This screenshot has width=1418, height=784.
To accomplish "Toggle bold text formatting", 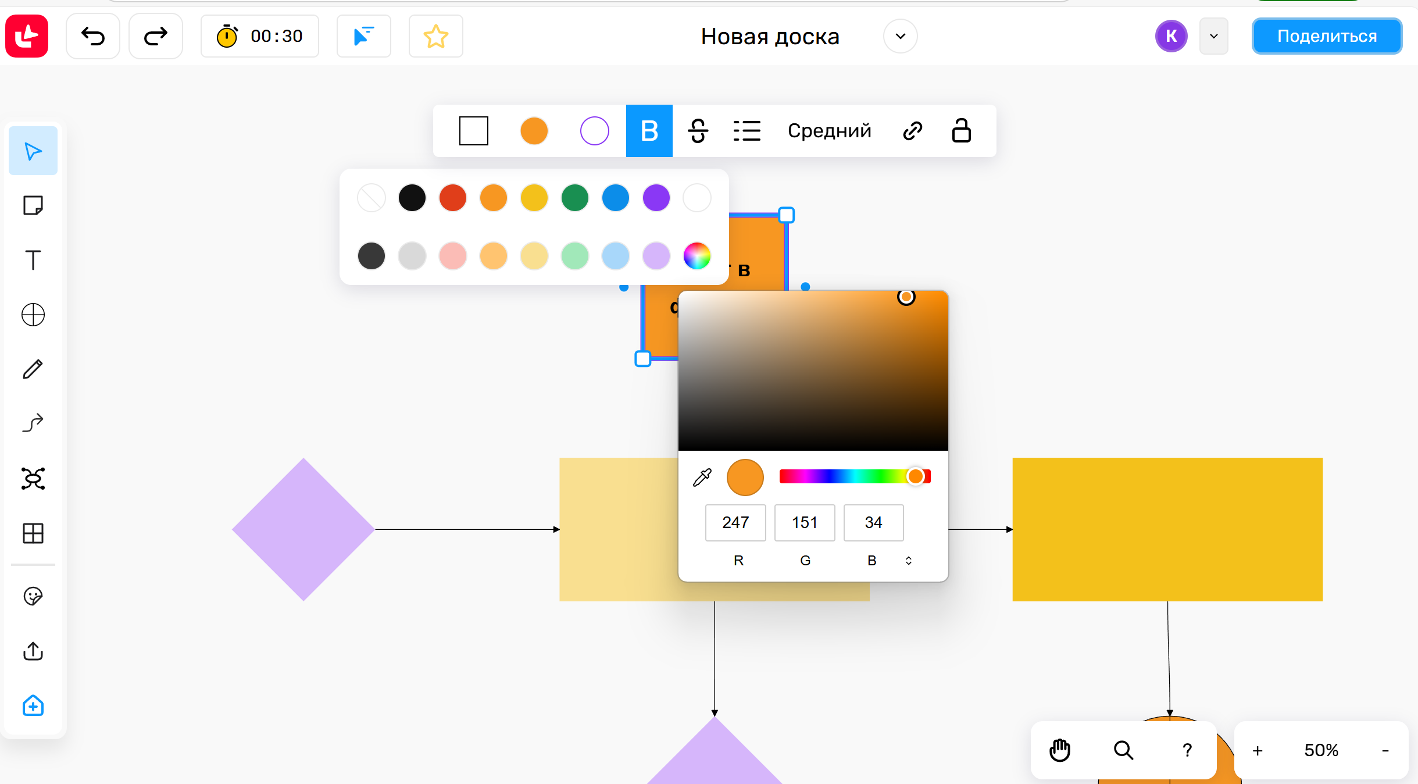I will 649,131.
